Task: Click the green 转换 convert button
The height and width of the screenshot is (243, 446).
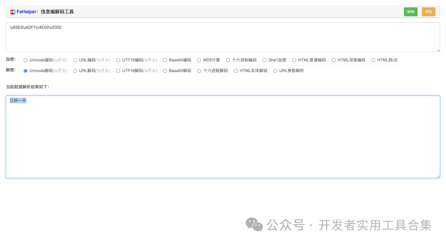Action: pos(410,12)
